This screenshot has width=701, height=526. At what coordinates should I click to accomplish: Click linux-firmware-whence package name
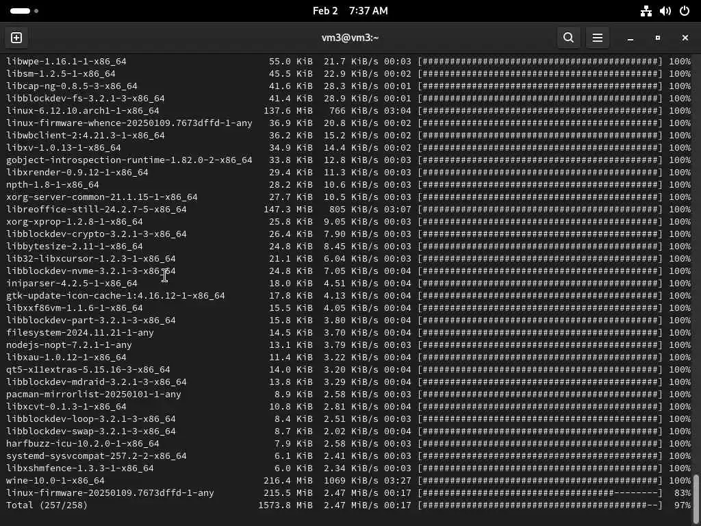point(129,123)
